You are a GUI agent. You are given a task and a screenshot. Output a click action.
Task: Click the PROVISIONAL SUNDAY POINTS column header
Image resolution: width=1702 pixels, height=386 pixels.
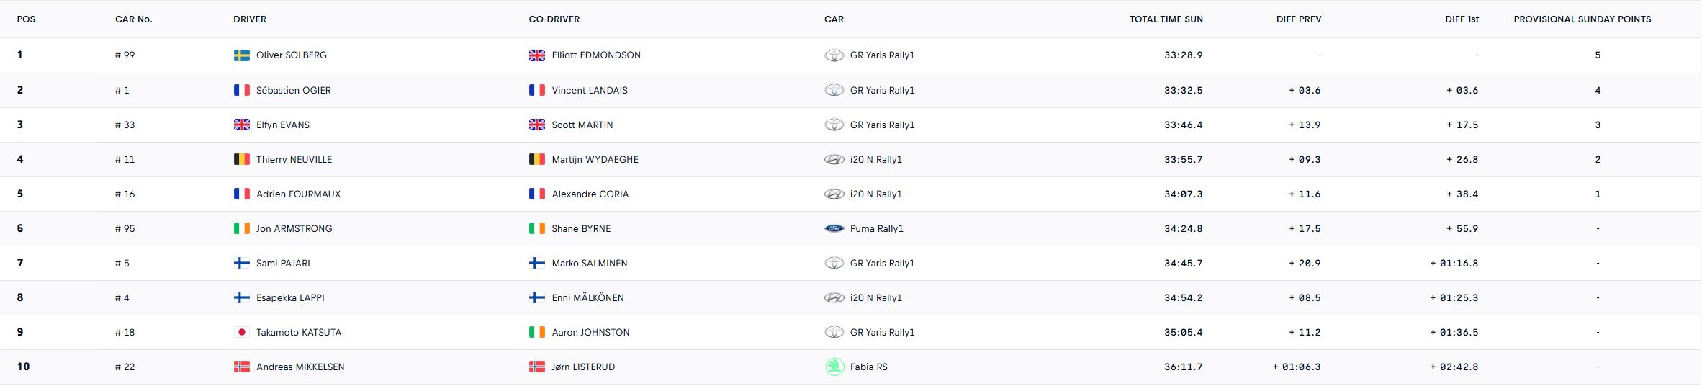pos(1582,19)
